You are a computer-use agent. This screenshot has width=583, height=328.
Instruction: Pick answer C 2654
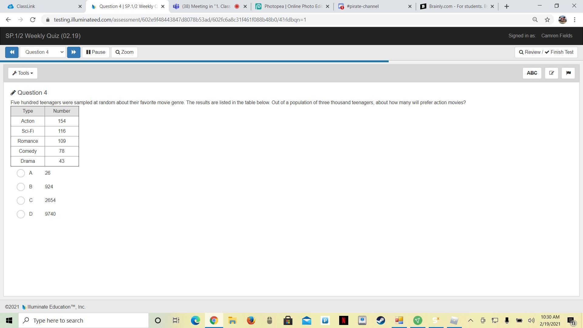click(21, 200)
